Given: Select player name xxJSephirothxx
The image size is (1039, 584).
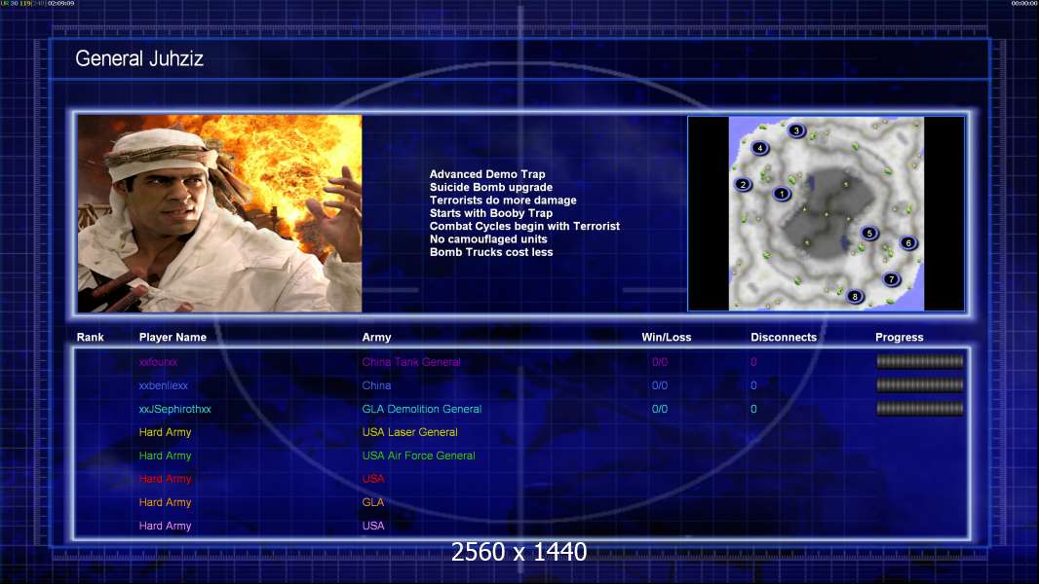Looking at the screenshot, I should click(174, 409).
